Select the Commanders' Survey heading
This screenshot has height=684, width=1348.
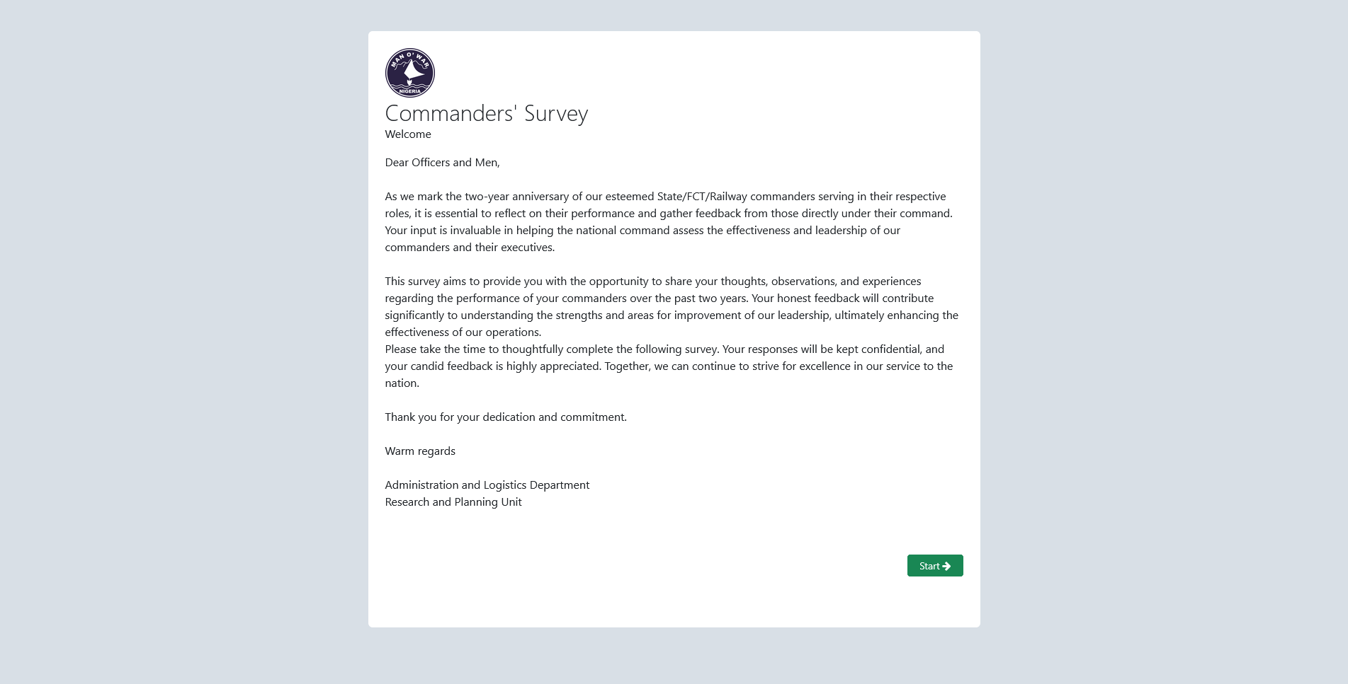[486, 113]
